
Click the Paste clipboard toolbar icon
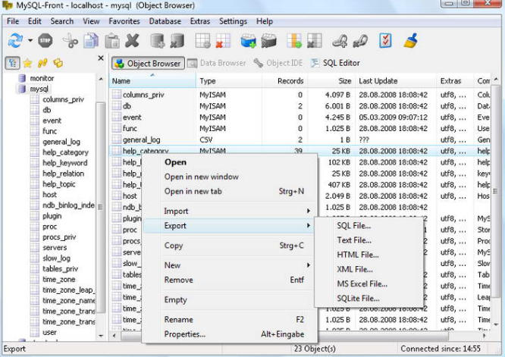point(112,40)
